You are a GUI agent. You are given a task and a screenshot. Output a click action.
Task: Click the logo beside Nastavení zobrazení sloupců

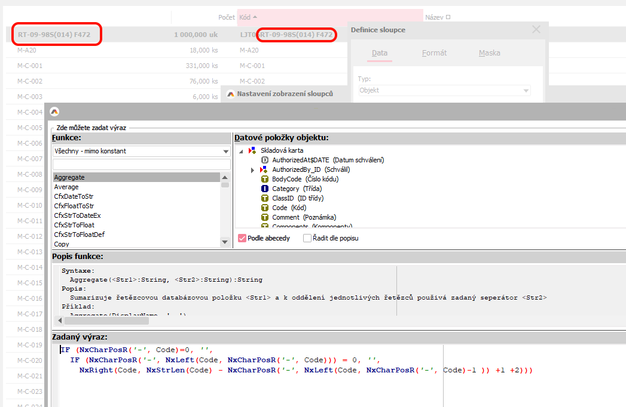[230, 94]
